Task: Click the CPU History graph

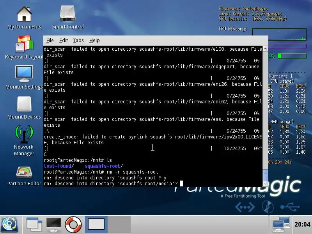Action: point(279,34)
